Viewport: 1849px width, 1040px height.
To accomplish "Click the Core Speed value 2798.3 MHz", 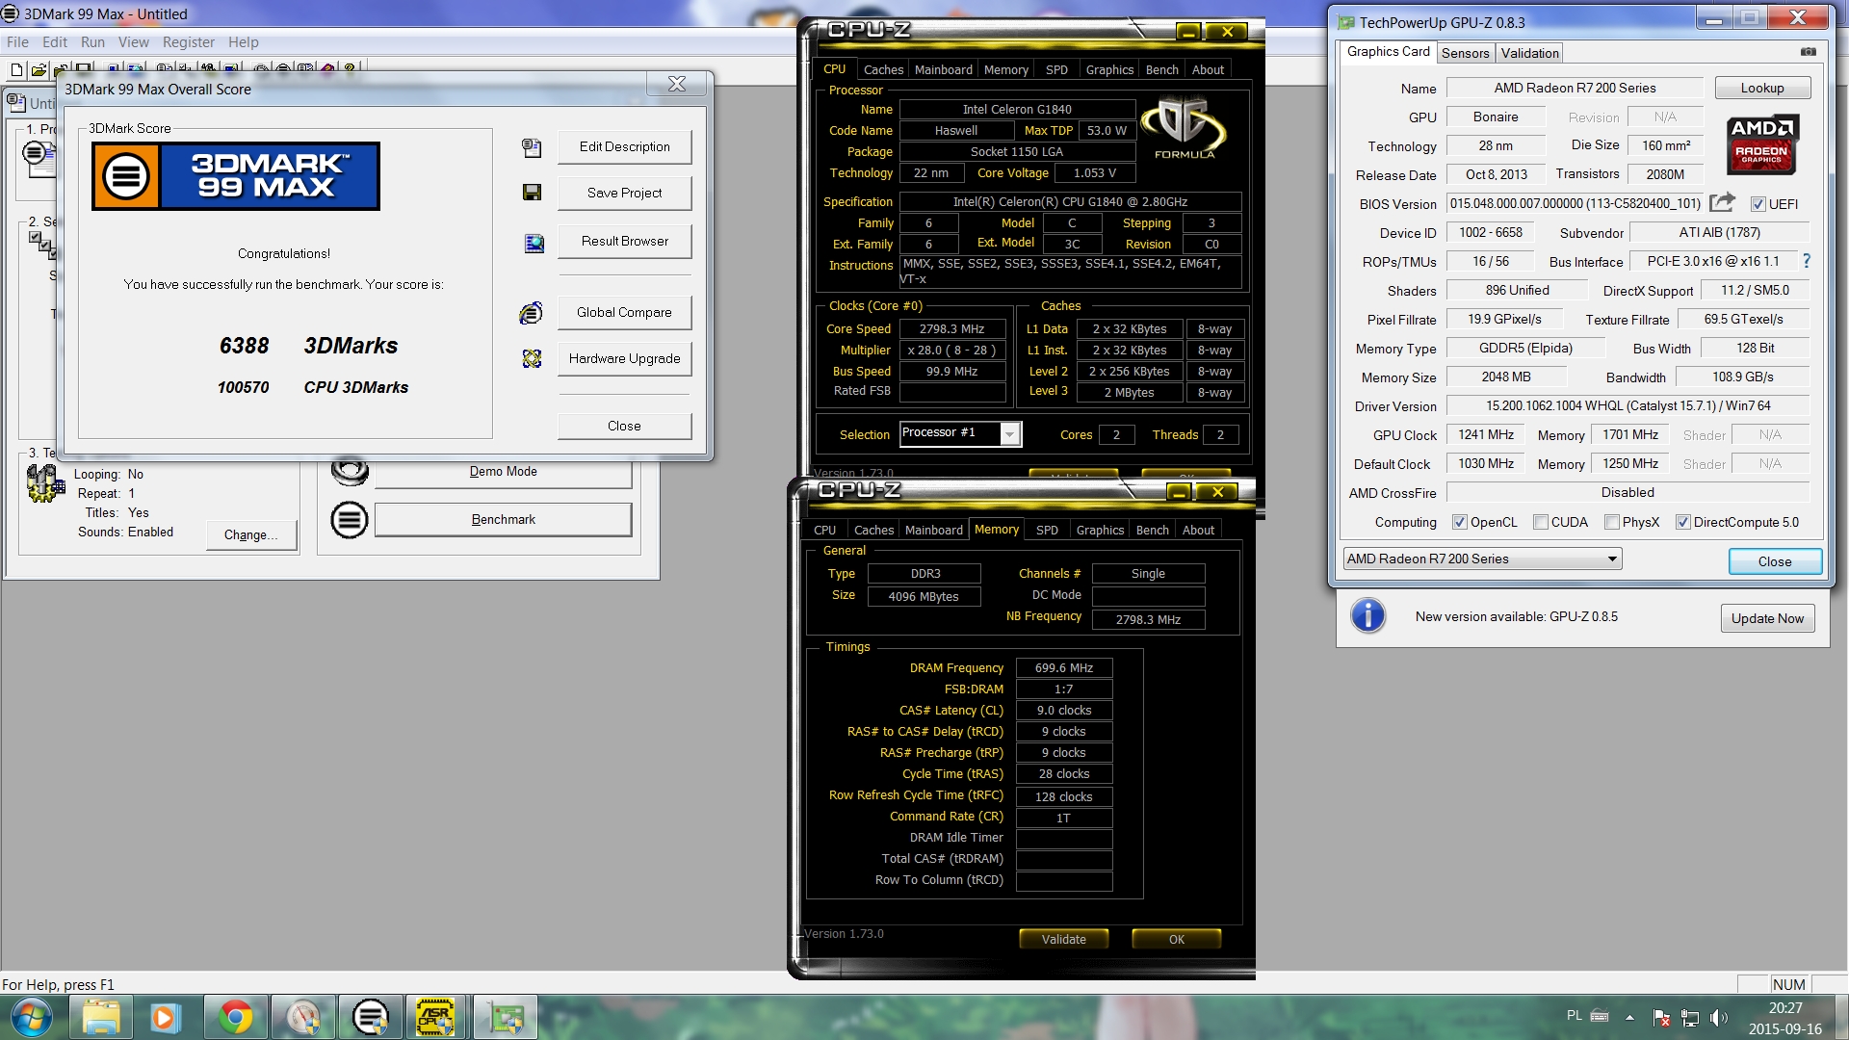I will pyautogui.click(x=951, y=328).
